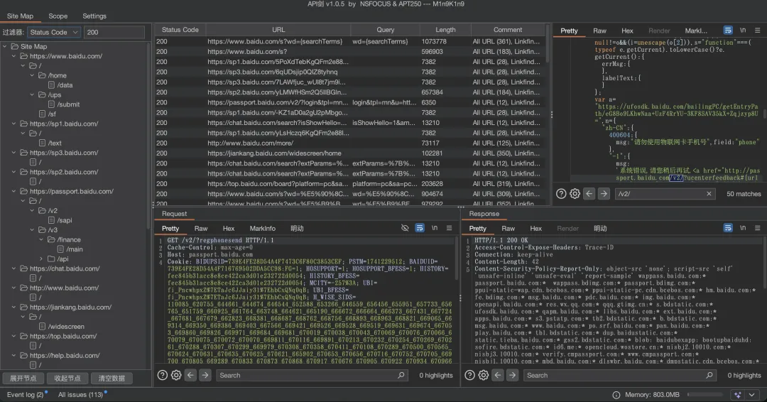Toggle \n non-printable chars in Request panel
This screenshot has height=402, width=767.
tap(435, 228)
